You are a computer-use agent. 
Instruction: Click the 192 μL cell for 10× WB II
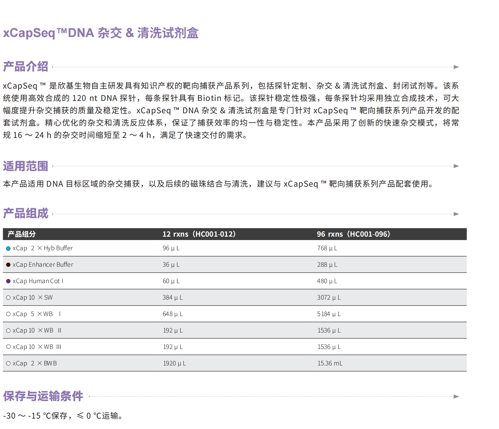(173, 330)
